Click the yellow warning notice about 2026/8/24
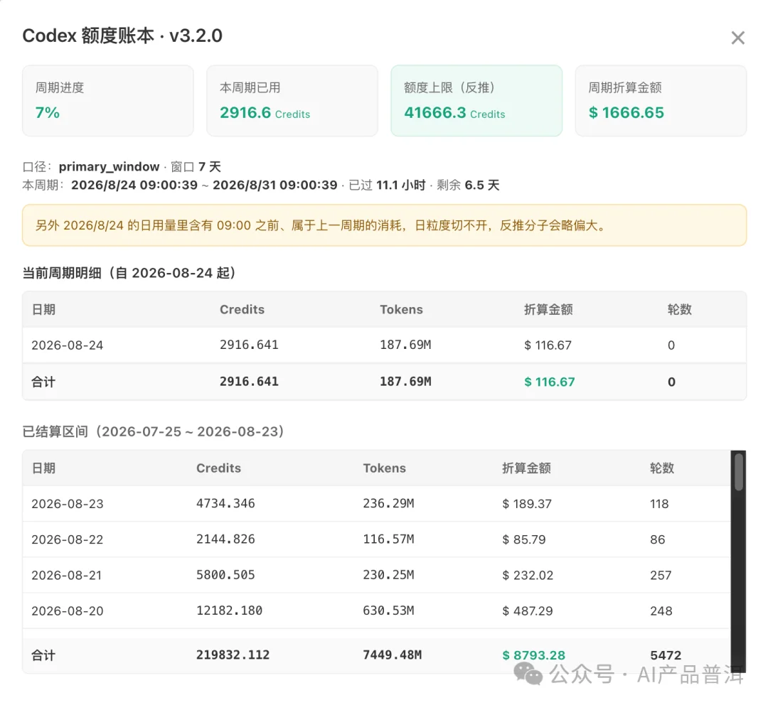Viewport: 768px width, 705px height. point(385,225)
